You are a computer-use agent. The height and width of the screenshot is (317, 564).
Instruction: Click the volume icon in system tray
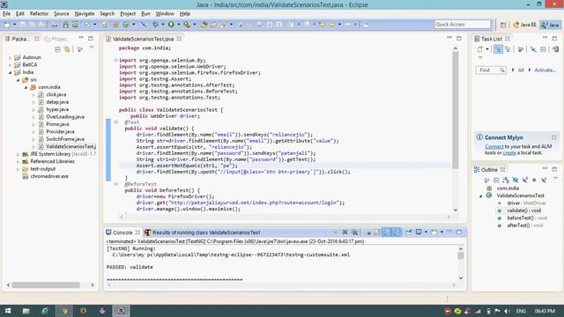508,311
